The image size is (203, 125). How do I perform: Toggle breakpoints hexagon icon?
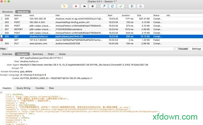pyautogui.click(x=92, y=6)
